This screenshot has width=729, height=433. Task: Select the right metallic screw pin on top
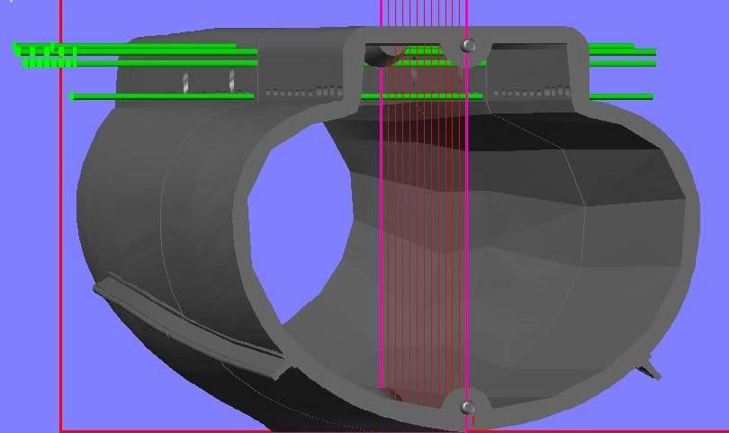click(231, 79)
